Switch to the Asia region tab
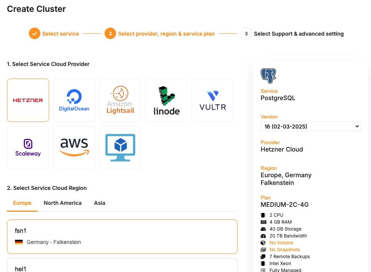This screenshot has width=371, height=272. coord(100,203)
